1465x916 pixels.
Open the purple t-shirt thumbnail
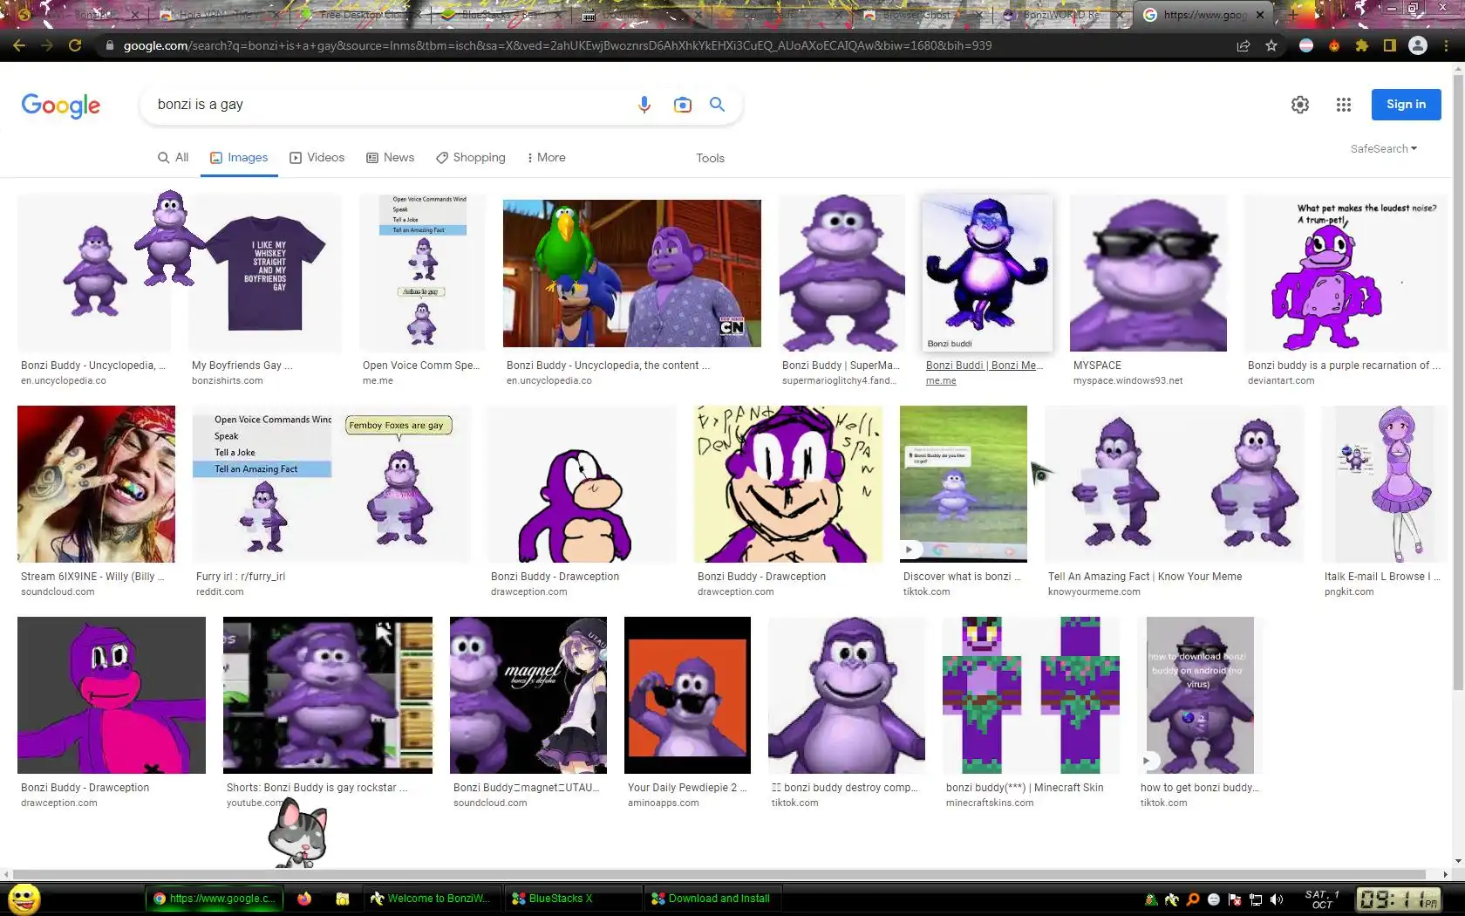(x=265, y=273)
